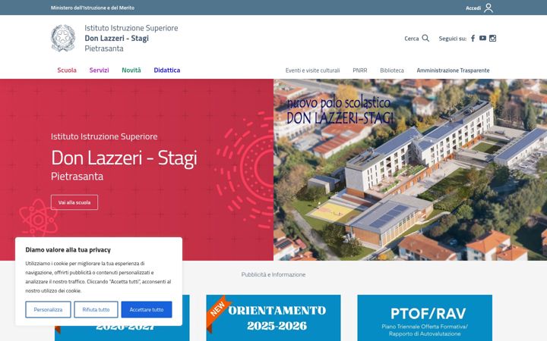Click the search magnifier icon

pyautogui.click(x=425, y=39)
